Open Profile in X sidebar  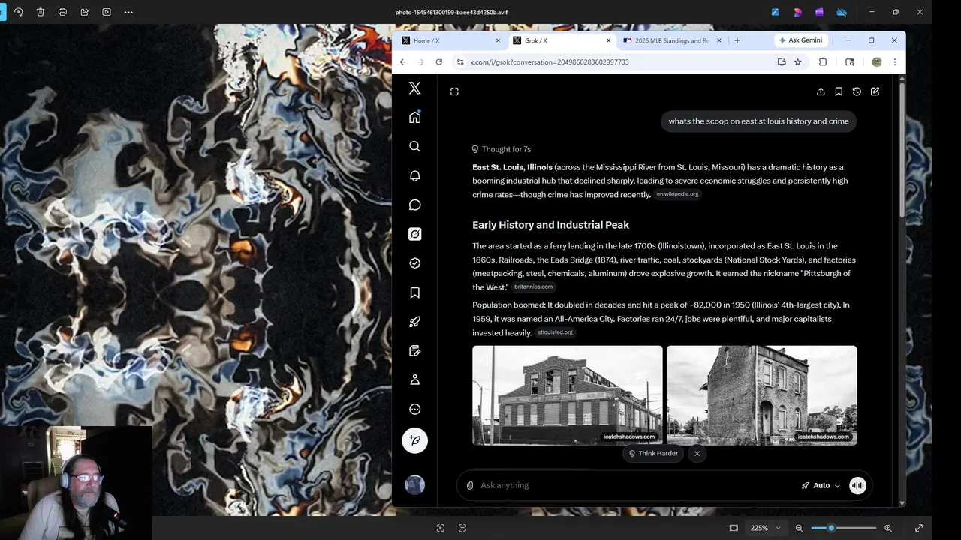tap(414, 380)
